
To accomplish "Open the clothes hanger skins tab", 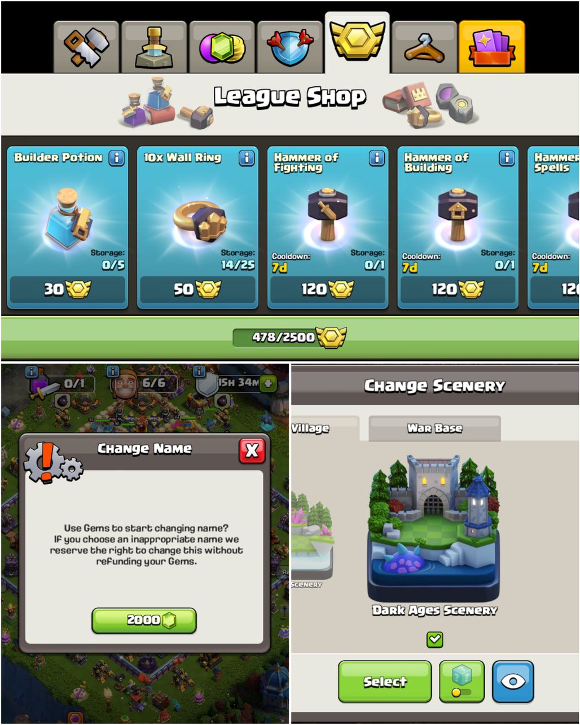I will tap(424, 47).
